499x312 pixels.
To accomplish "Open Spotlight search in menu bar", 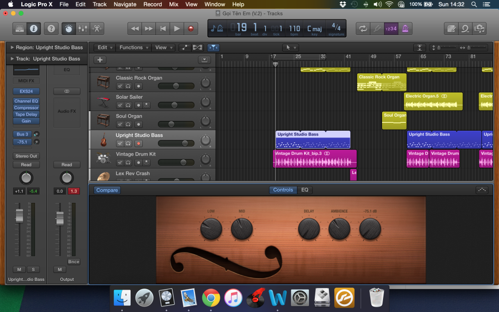I will tap(474, 4).
